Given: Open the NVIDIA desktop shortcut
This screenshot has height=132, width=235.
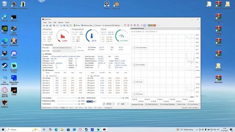Looking at the screenshot, I should click(4, 29).
